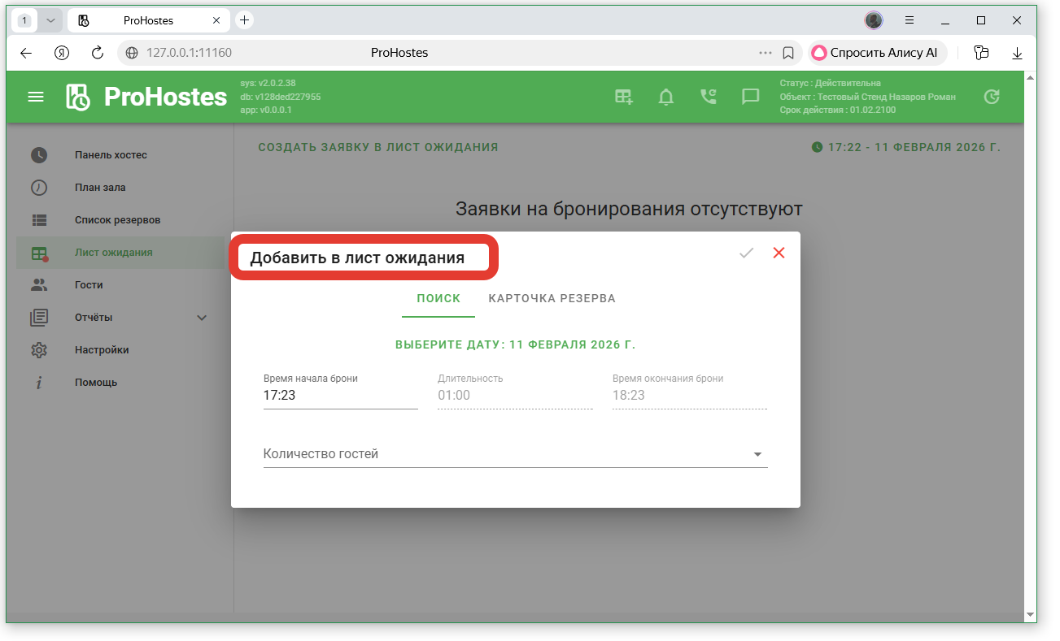Viewport: 1060px width, 641px height.
Task: Switch to the Карточка резерва tab
Action: point(552,298)
